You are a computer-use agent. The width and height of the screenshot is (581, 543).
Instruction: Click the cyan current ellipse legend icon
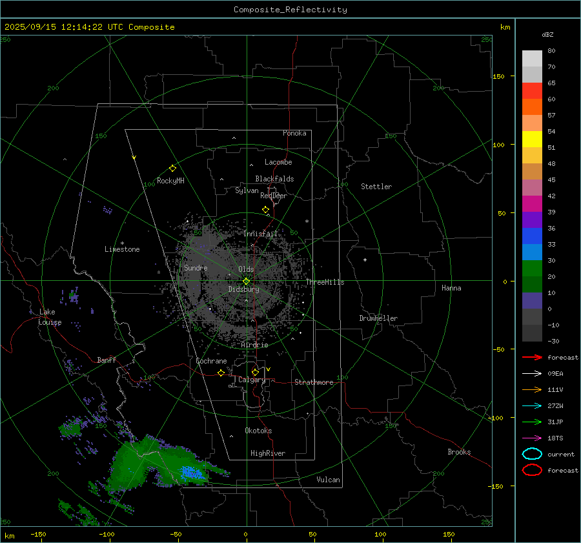click(532, 454)
